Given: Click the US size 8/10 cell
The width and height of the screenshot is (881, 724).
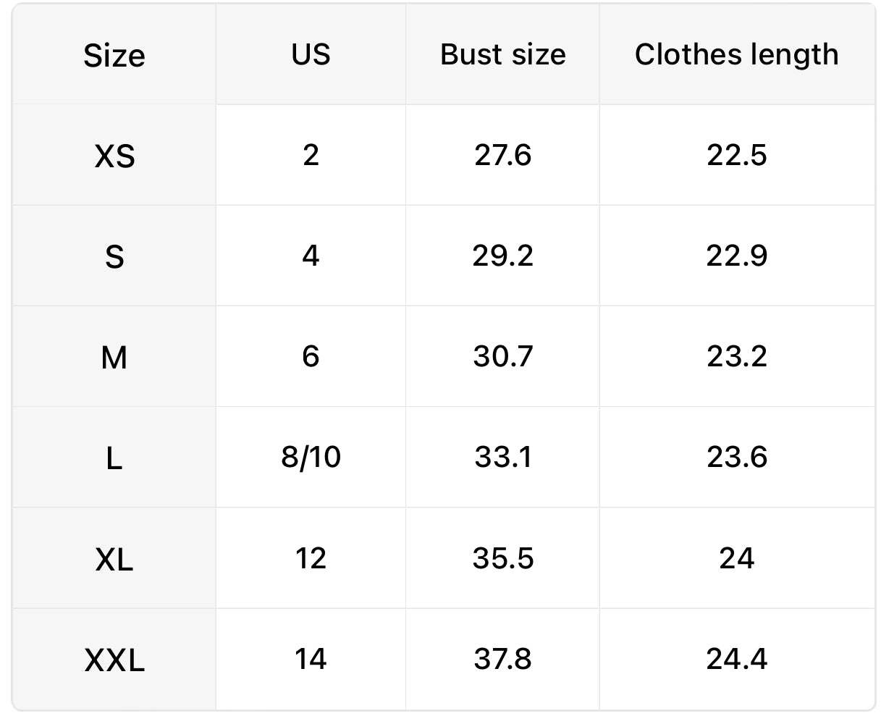Looking at the screenshot, I should (x=311, y=458).
